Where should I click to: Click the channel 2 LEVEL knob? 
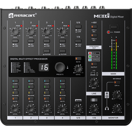click(x=31, y=108)
